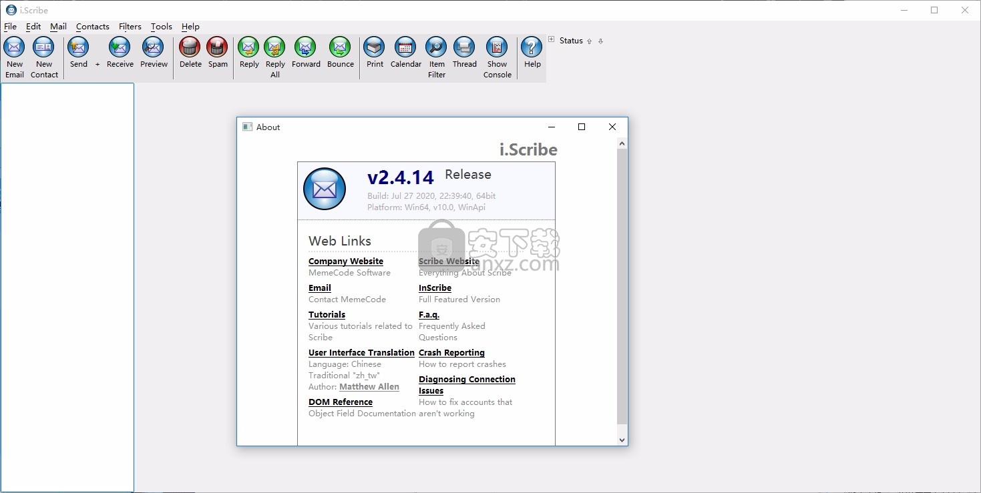Follow the Scribe Website link

[449, 262]
